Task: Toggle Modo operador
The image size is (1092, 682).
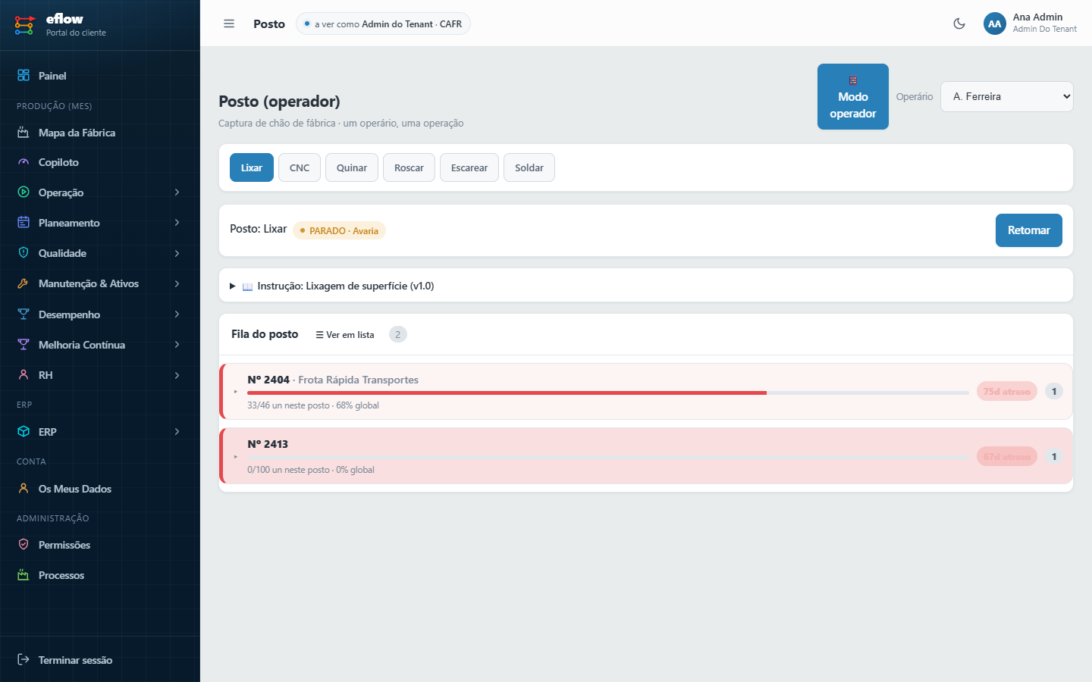Action: 853,96
